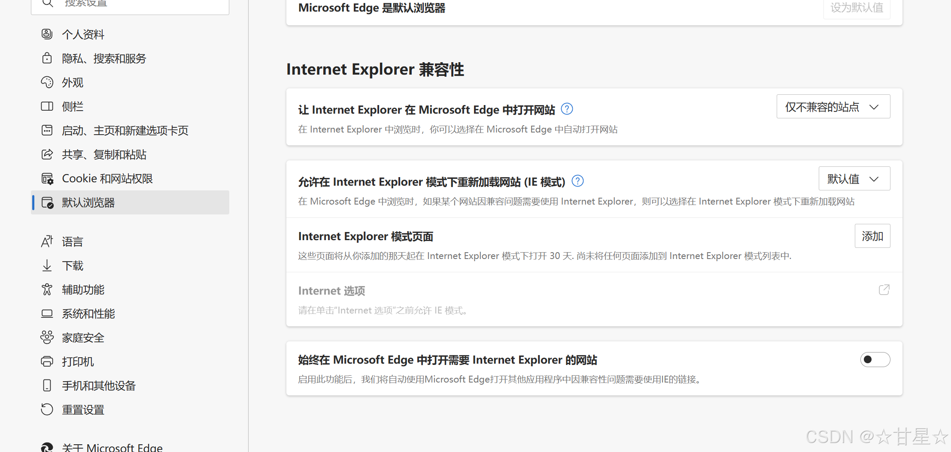The image size is (951, 452).
Task: Click the Internet Explorer 模式页面 heading
Action: (x=366, y=236)
